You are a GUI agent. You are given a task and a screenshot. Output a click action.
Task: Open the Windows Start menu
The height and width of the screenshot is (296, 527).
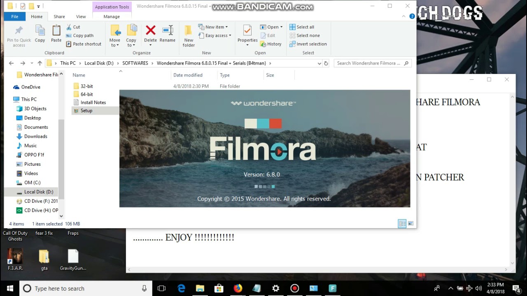point(10,289)
